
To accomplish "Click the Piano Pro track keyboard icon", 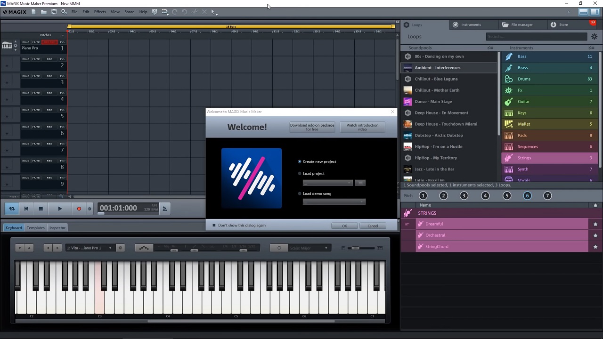I will coord(7,46).
